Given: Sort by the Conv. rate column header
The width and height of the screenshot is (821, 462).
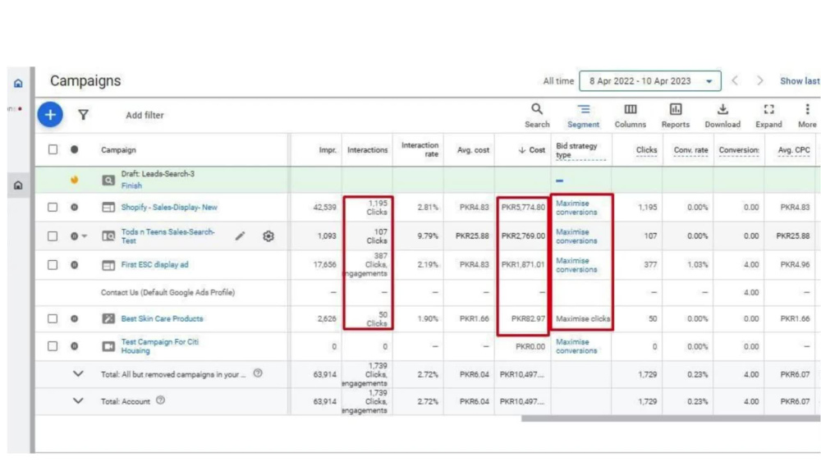Looking at the screenshot, I should pyautogui.click(x=690, y=149).
